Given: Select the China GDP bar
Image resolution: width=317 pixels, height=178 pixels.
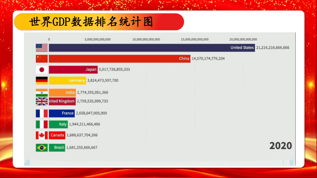Looking at the screenshot, I should click(120, 59).
